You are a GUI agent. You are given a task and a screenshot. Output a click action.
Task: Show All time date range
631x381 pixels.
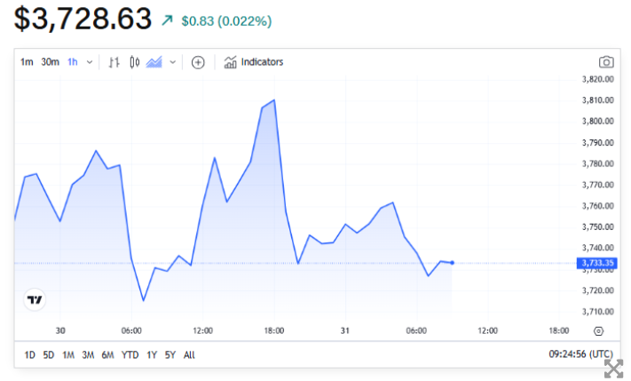click(189, 354)
